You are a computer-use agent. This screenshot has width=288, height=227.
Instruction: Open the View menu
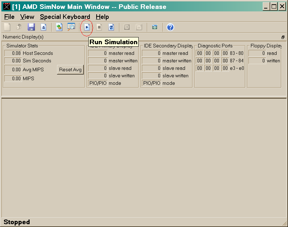click(x=27, y=17)
